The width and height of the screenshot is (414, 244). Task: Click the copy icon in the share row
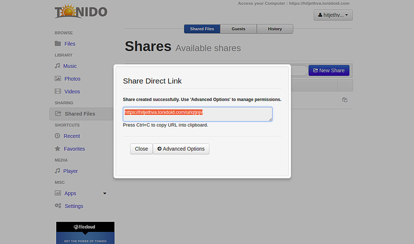pos(344,100)
